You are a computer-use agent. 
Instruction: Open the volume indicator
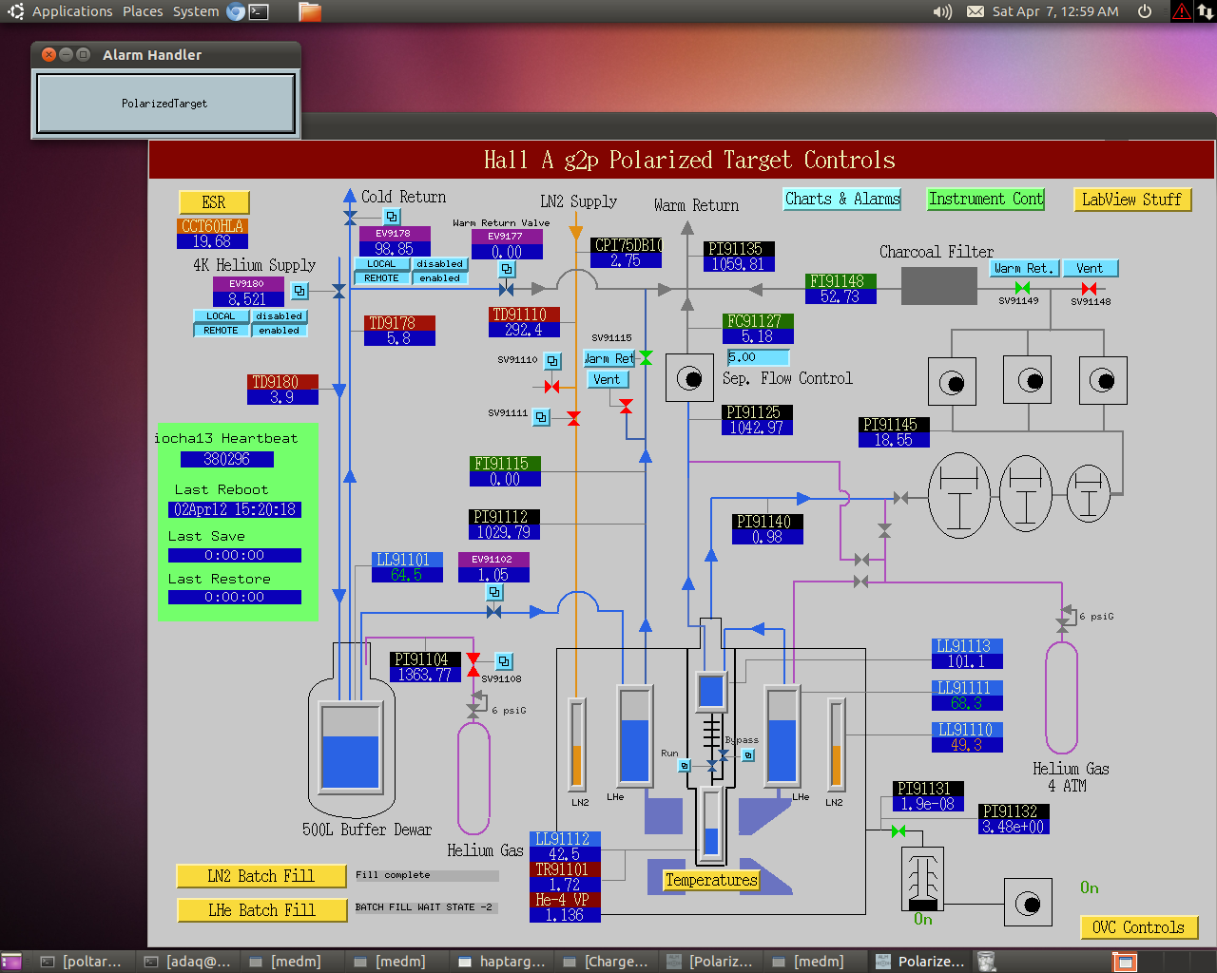tap(942, 11)
